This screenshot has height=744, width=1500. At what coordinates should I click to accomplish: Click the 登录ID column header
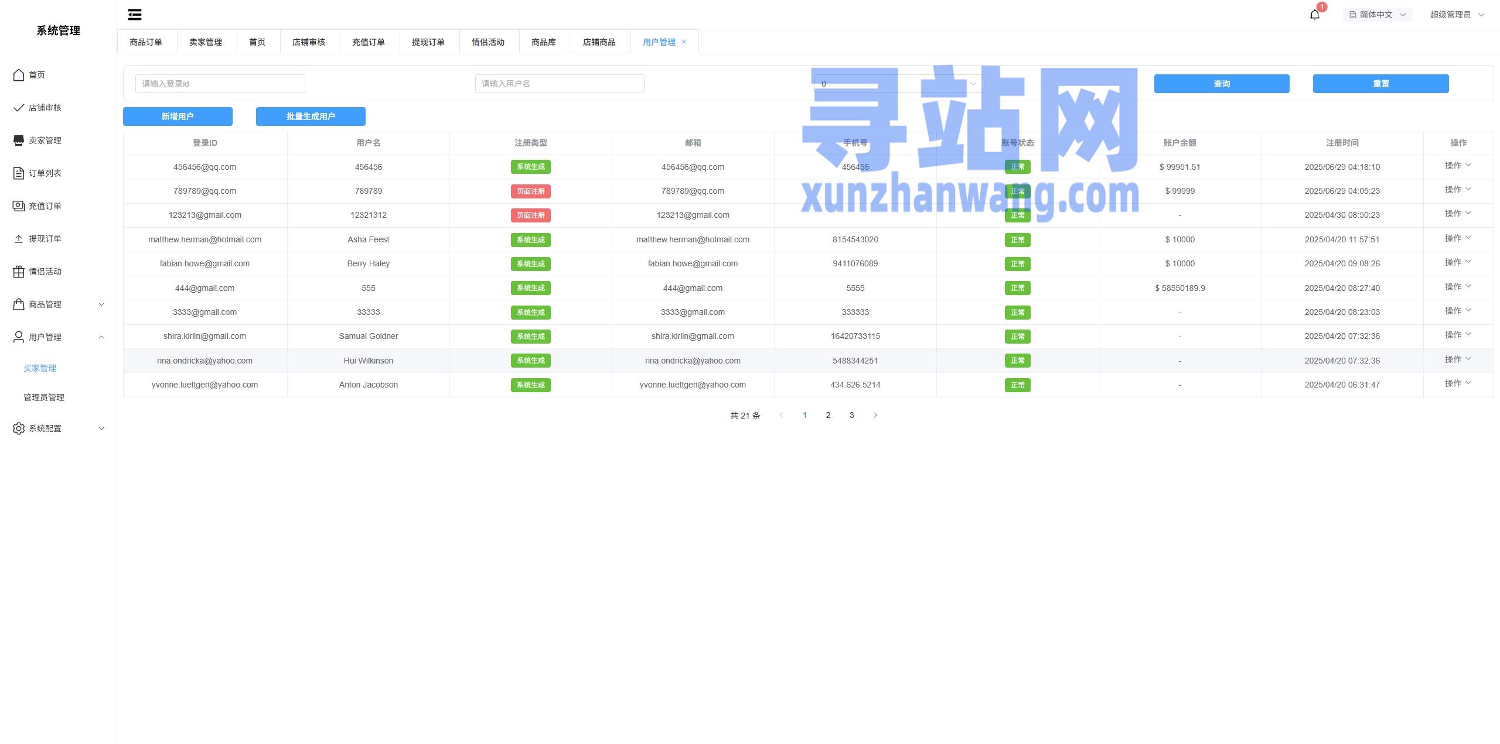205,143
